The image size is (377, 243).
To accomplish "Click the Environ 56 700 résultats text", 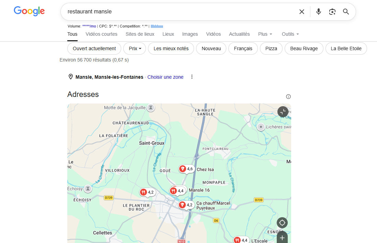I will click(94, 60).
